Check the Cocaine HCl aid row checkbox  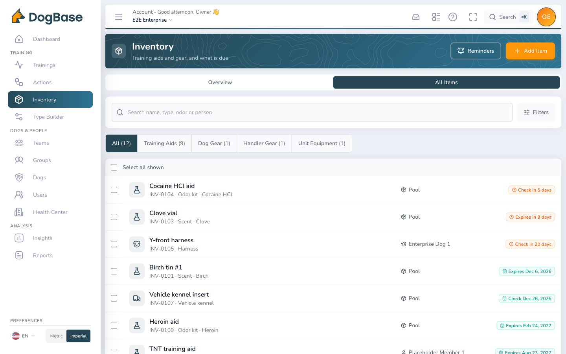click(x=114, y=190)
